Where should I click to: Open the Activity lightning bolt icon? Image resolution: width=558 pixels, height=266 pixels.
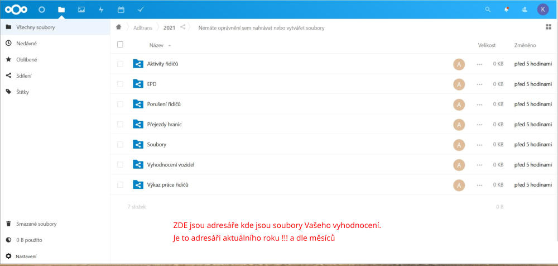point(101,9)
